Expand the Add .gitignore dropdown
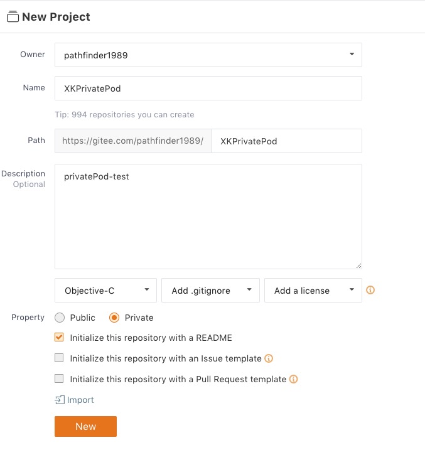Viewport: 425px width, 450px height. click(210, 291)
